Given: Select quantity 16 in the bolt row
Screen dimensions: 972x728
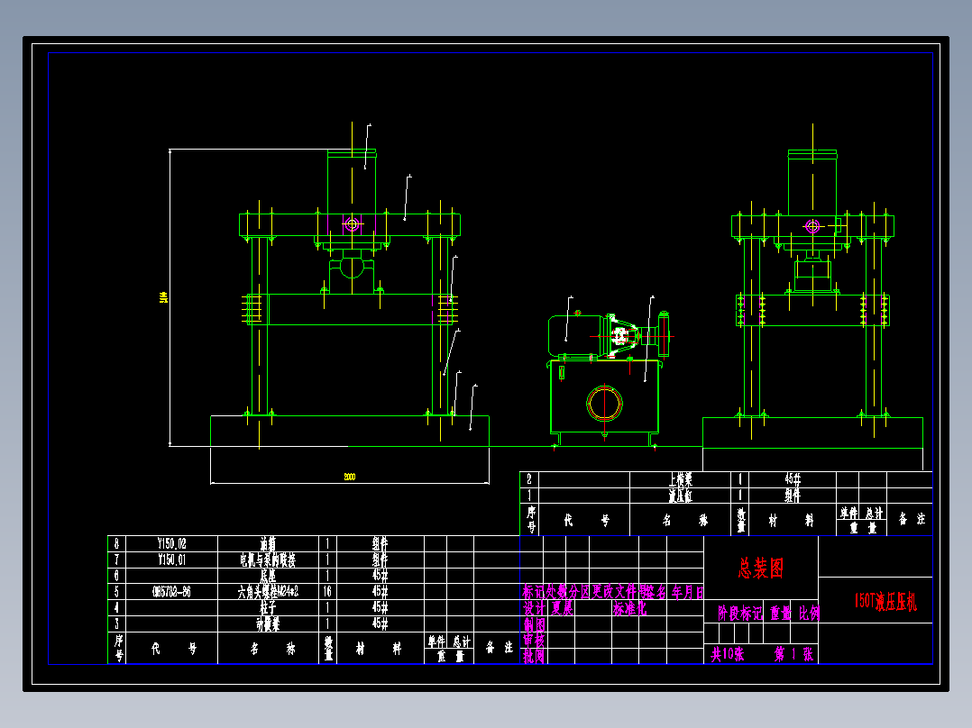Looking at the screenshot, I should 327,592.
